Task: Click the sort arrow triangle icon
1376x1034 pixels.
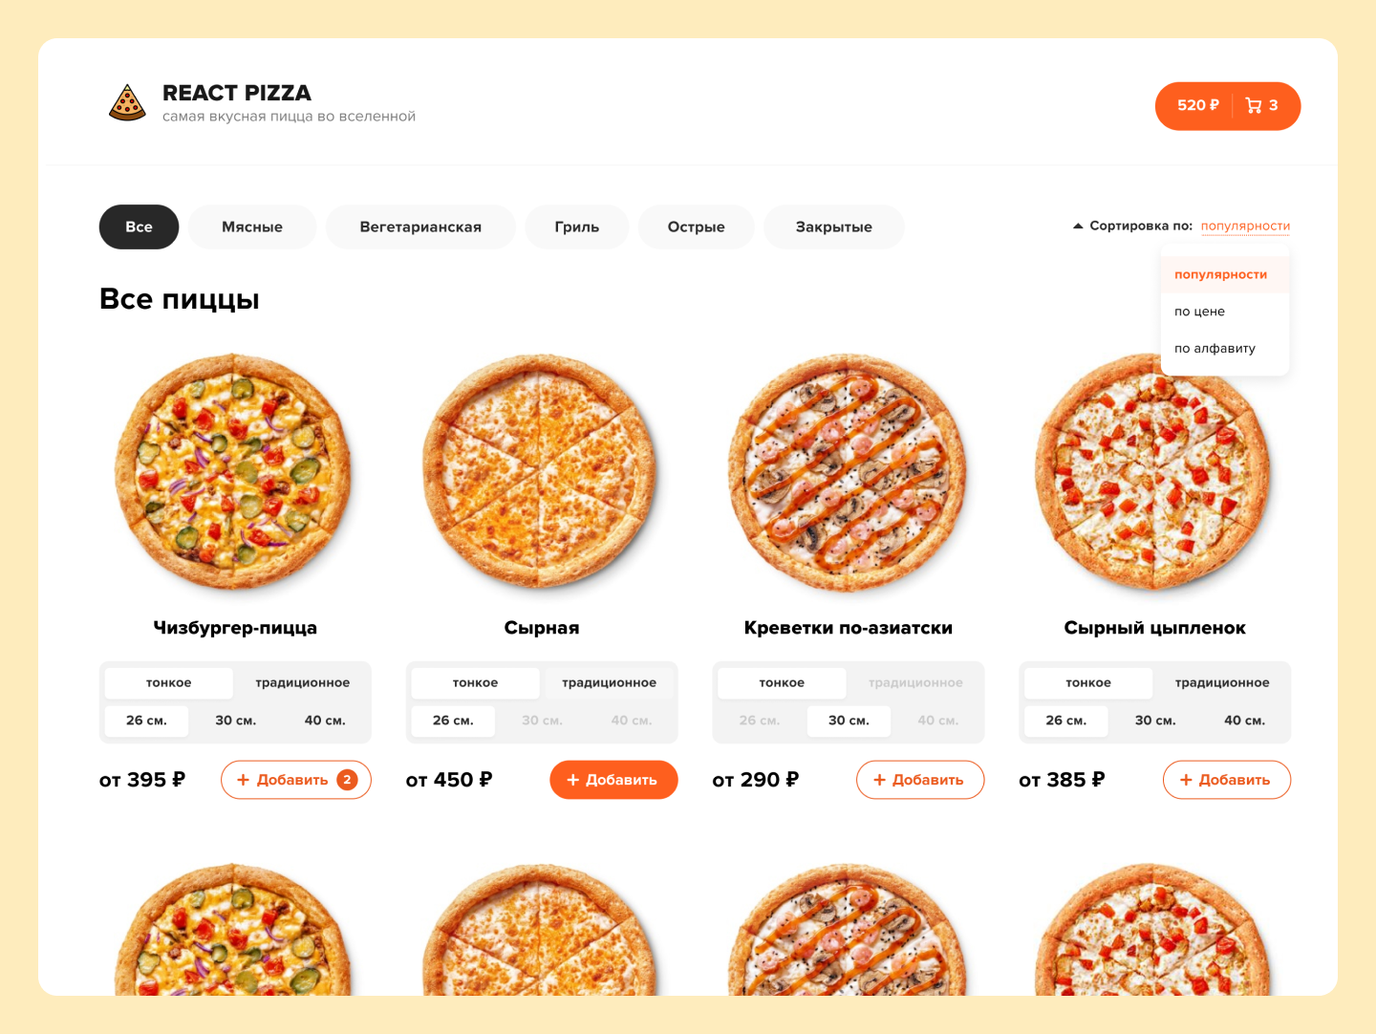Action: tap(1078, 226)
